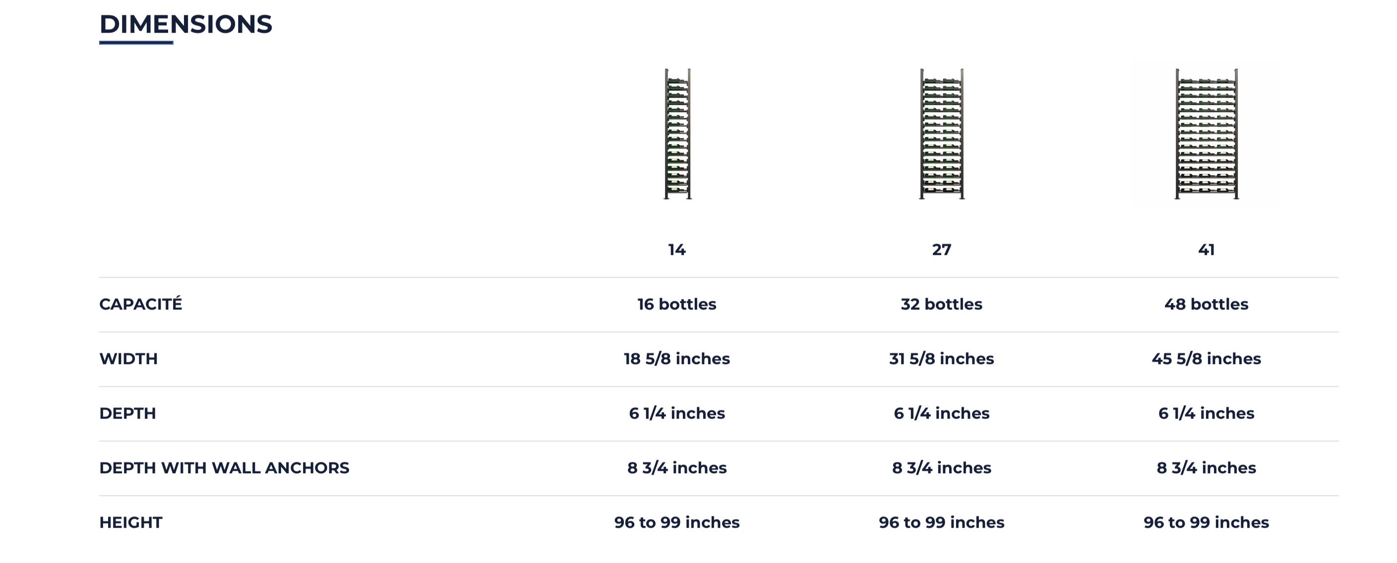This screenshot has width=1397, height=563.
Task: Click the "48 bottles" capacity value
Action: coord(1206,304)
